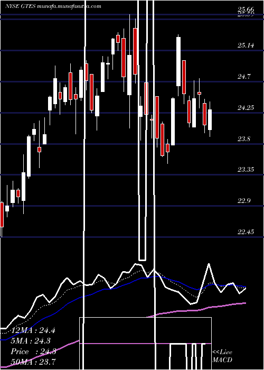
Task: Select the 22.45 price axis label
Action: click(246, 232)
